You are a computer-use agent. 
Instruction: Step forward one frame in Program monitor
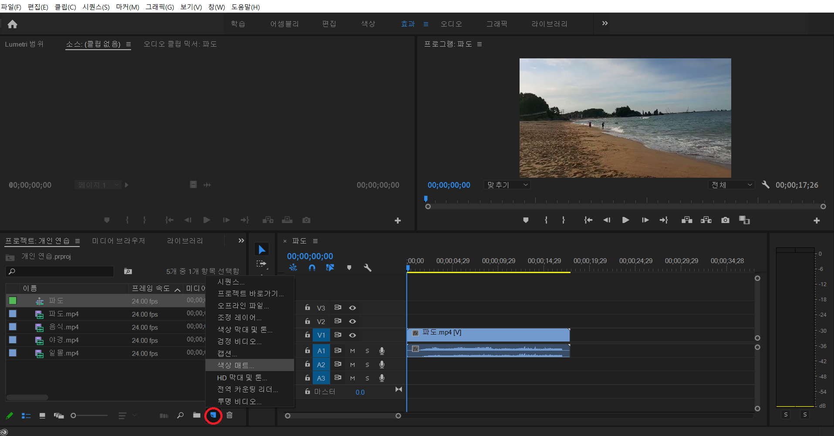pos(645,220)
